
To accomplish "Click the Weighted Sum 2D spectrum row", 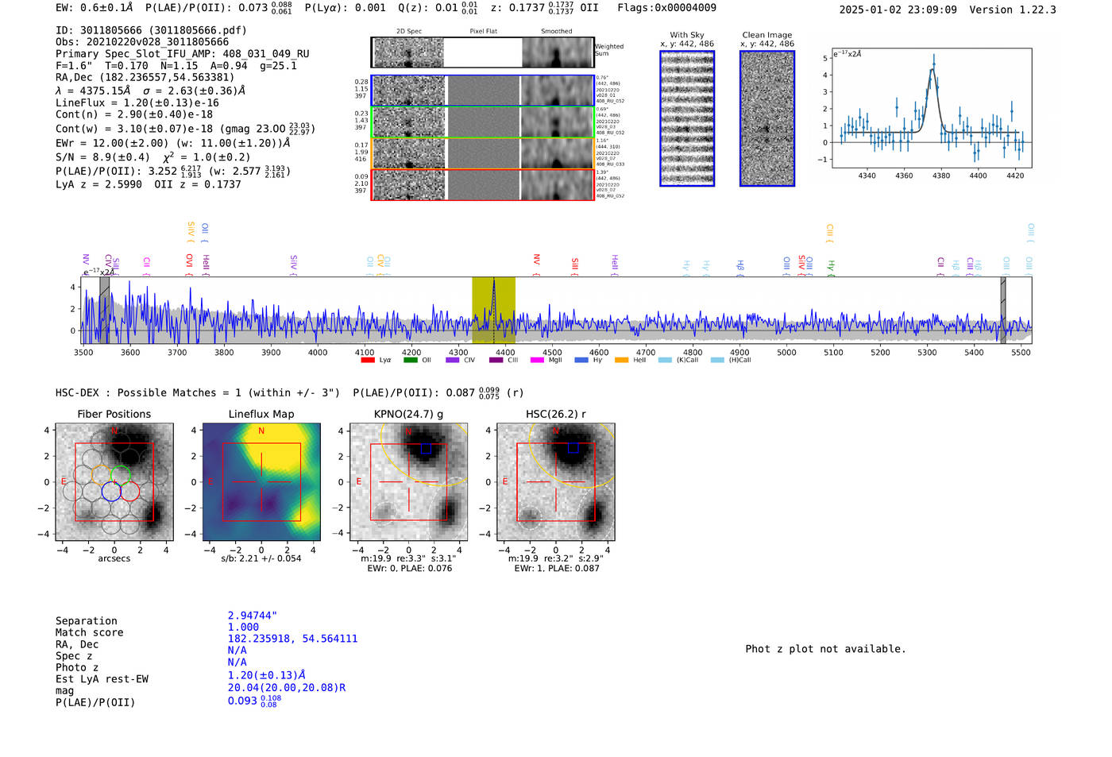I will 483,52.
